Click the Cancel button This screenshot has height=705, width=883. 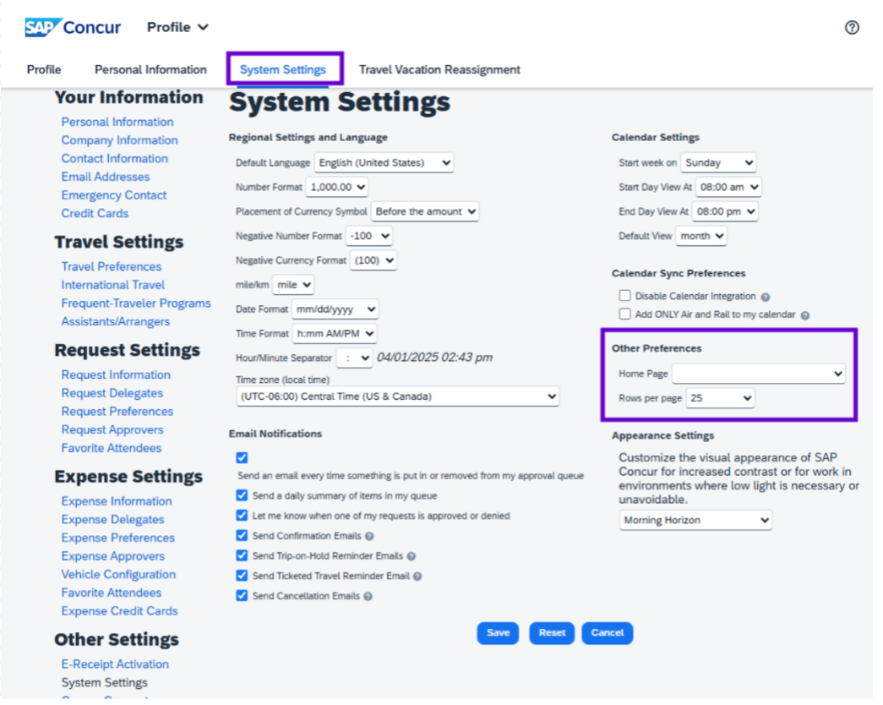[x=607, y=633]
